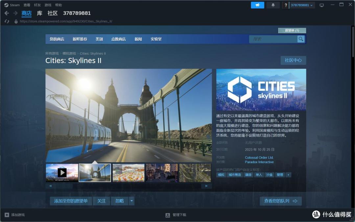Select the 管理 tag
The width and height of the screenshot is (355, 222).
tap(280, 175)
